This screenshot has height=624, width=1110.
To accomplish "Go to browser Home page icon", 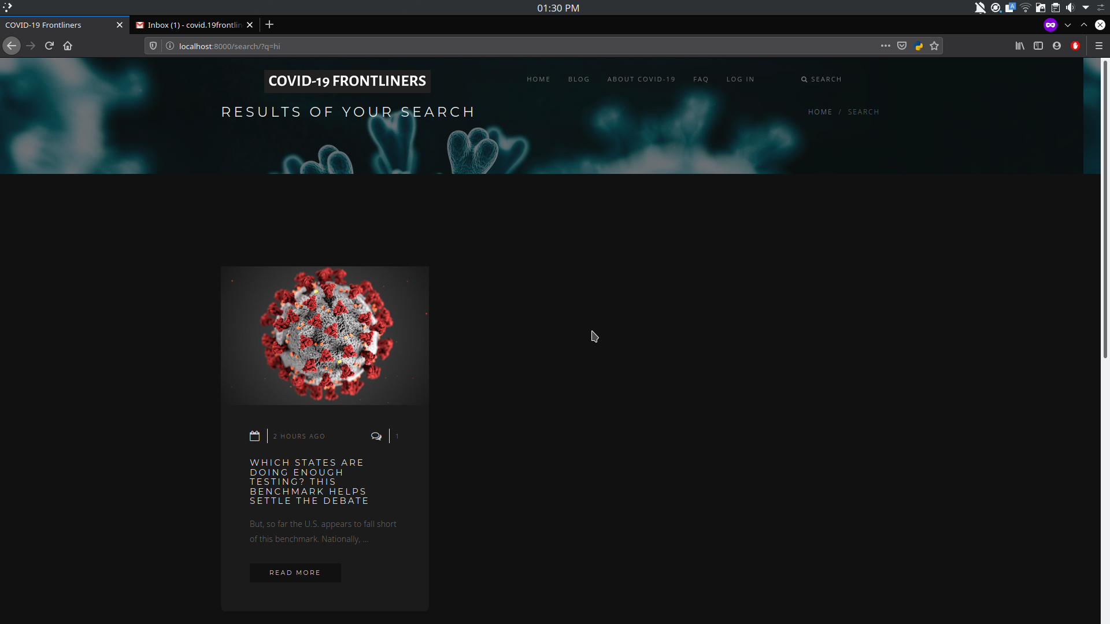I will click(68, 46).
